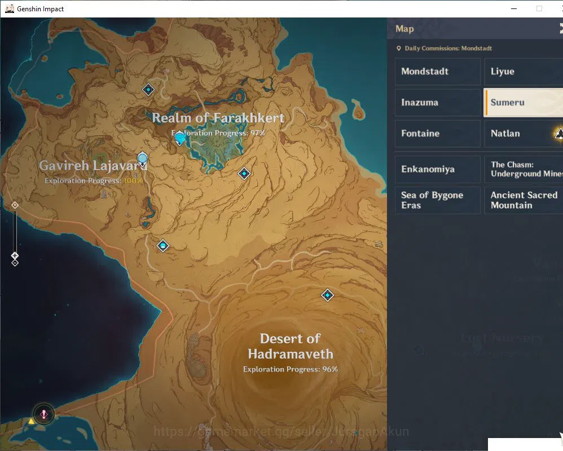Click map pin beside the Gavireh Lajavard label
This screenshot has width=563, height=451.
[x=143, y=160]
